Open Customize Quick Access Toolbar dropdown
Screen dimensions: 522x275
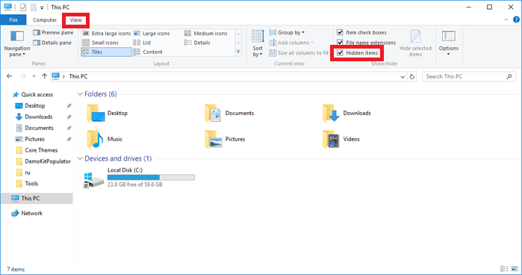42,7
